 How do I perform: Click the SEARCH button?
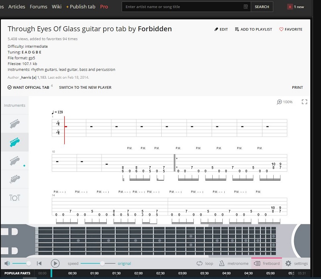[262, 7]
